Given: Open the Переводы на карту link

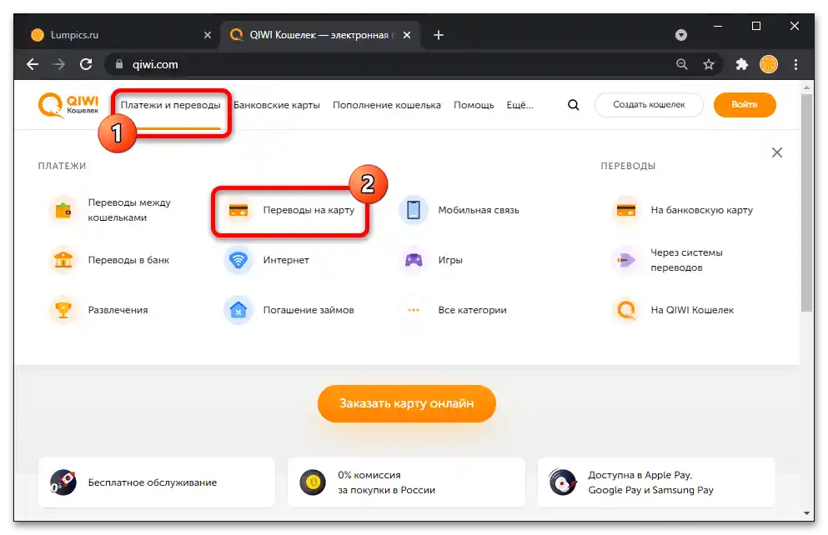Looking at the screenshot, I should tap(309, 210).
